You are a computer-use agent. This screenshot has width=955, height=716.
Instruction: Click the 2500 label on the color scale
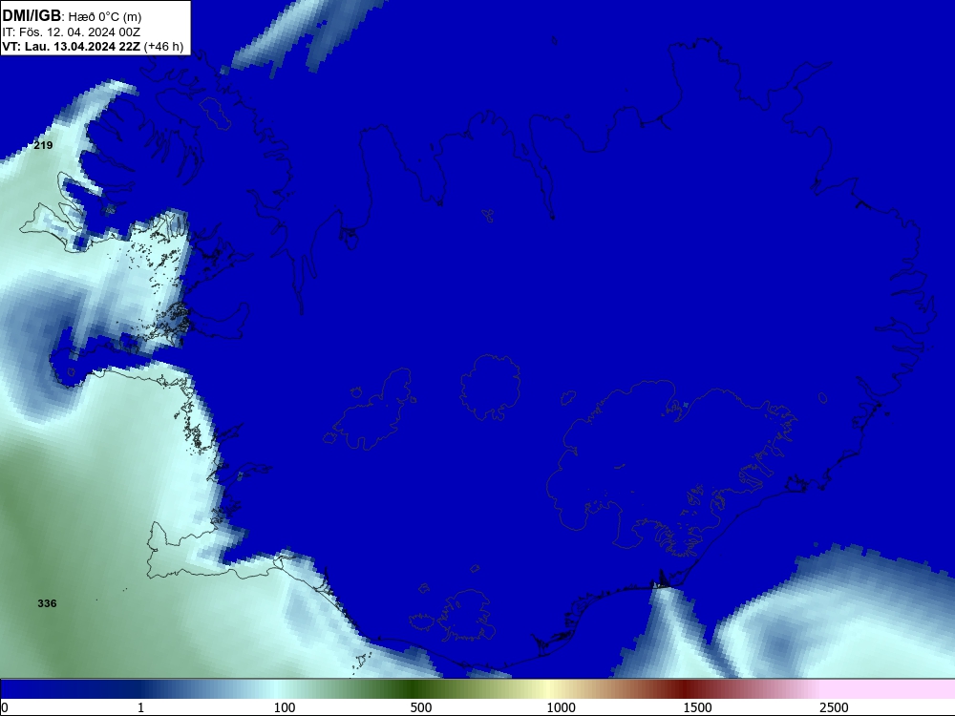834,707
